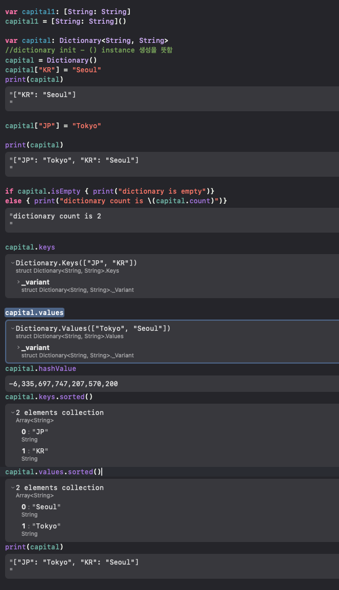
Task: Expand _variant under Dictionary.Values result
Action: [19, 347]
